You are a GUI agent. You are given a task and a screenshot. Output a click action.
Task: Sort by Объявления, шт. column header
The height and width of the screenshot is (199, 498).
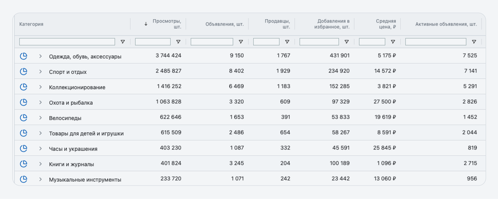pyautogui.click(x=224, y=24)
